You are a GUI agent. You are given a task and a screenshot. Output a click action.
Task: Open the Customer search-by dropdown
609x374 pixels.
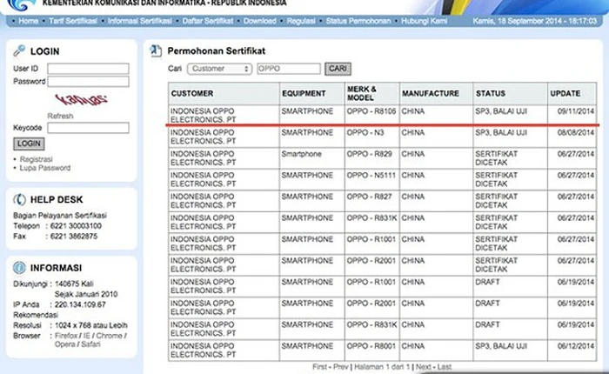[219, 69]
